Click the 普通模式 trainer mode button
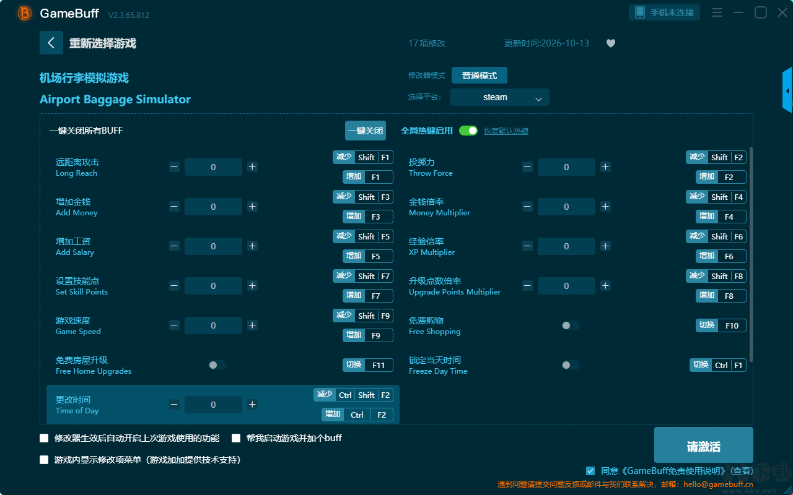793x495 pixels. click(x=480, y=75)
